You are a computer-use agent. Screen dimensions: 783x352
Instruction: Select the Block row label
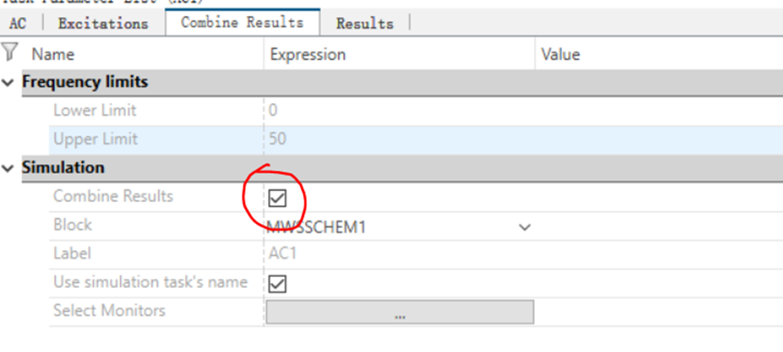(x=72, y=225)
